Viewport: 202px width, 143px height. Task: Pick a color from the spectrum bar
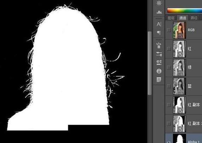pyautogui.click(x=184, y=10)
